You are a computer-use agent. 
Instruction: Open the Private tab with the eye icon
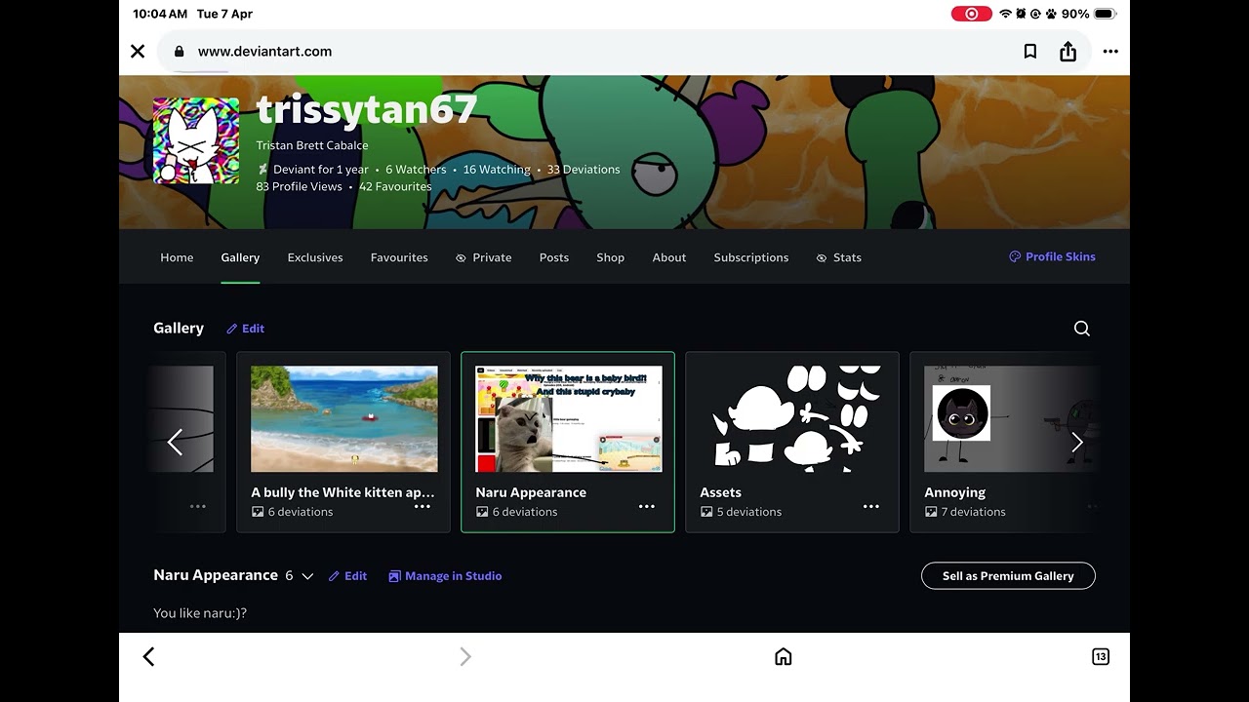484,257
